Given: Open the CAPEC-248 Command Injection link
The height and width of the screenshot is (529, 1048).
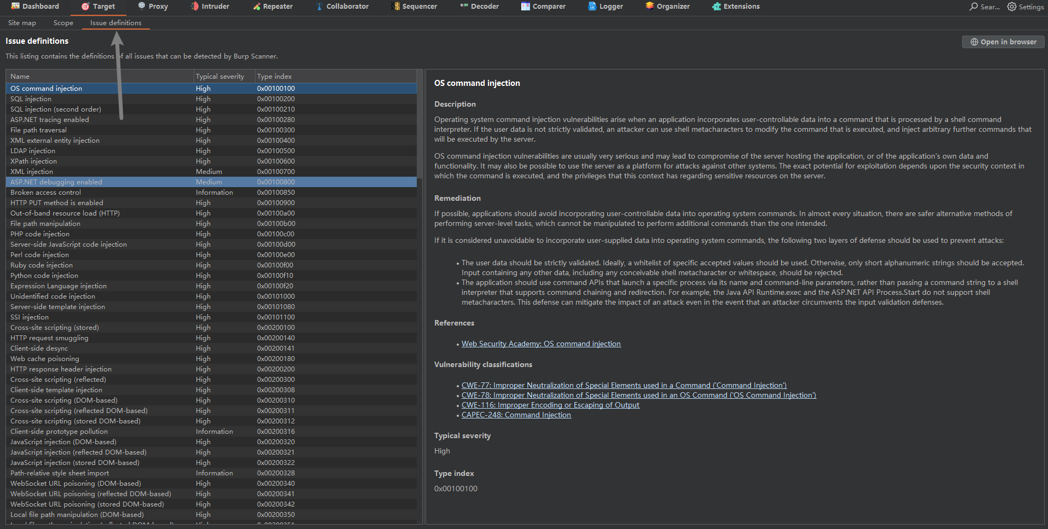Looking at the screenshot, I should (x=516, y=415).
